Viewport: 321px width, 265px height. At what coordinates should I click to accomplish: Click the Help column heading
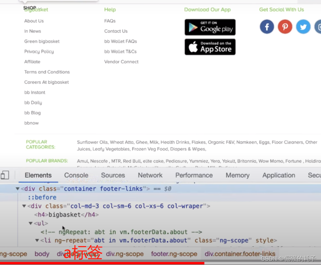click(110, 10)
